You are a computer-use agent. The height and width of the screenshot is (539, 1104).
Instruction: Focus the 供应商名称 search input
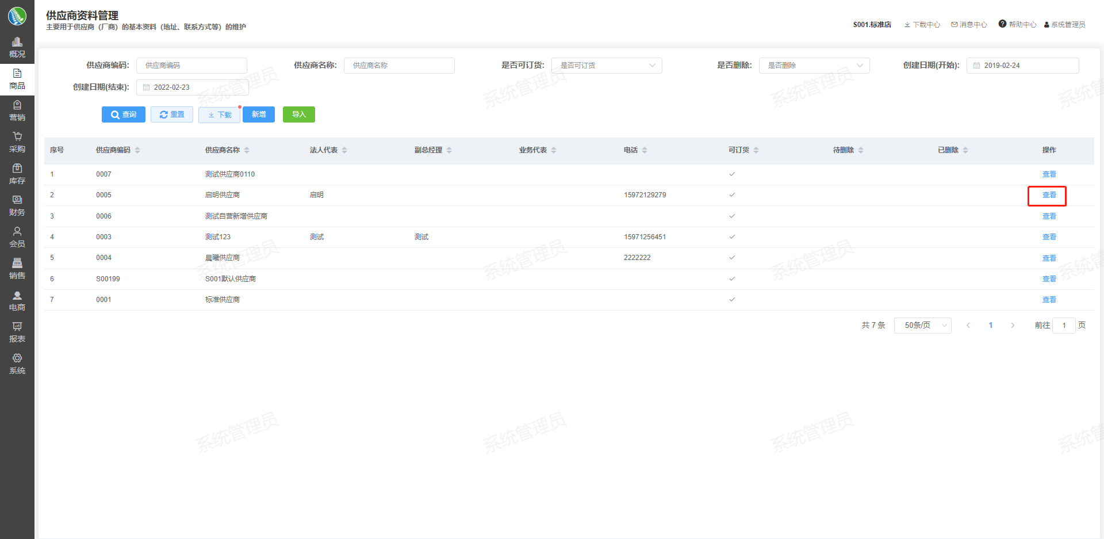click(x=399, y=66)
